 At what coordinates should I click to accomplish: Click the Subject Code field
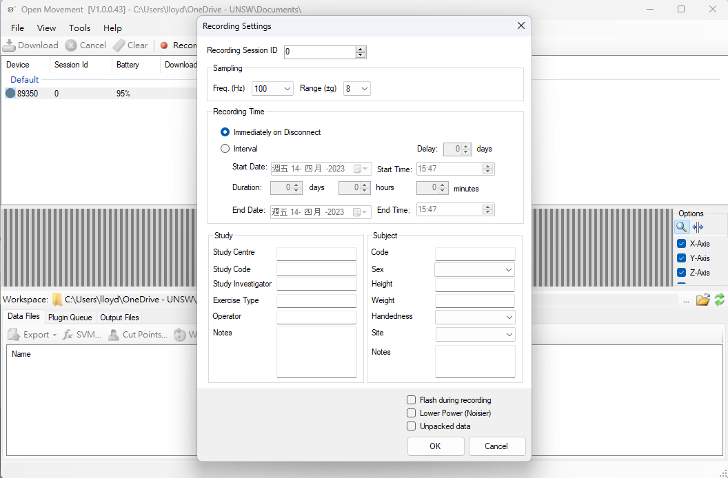(475, 254)
